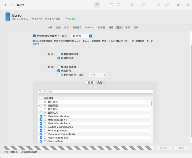192x158 pixels.
Task: Uncheck Materiales de video album
Action: coord(41,116)
